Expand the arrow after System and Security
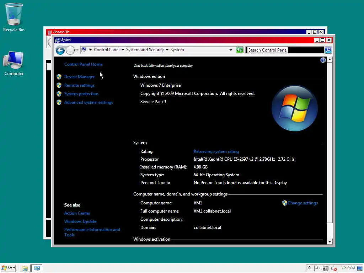 coord(167,50)
